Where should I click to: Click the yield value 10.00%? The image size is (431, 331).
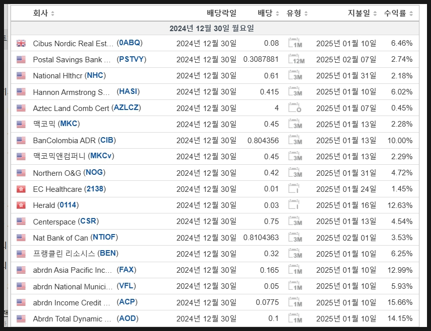[x=400, y=140]
